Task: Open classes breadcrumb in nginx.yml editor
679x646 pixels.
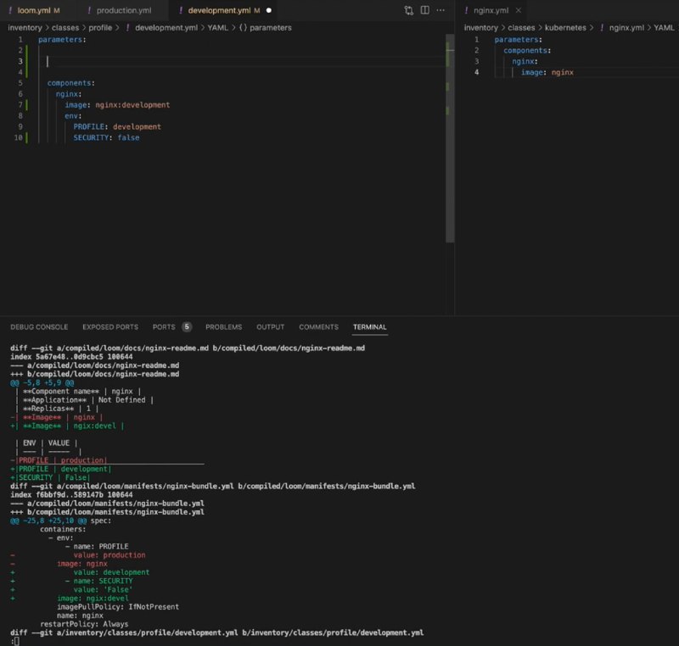Action: click(x=521, y=28)
